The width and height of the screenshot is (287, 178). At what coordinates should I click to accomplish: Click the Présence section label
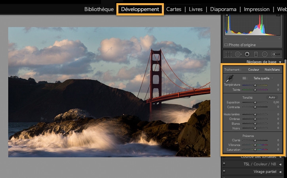click(248, 136)
